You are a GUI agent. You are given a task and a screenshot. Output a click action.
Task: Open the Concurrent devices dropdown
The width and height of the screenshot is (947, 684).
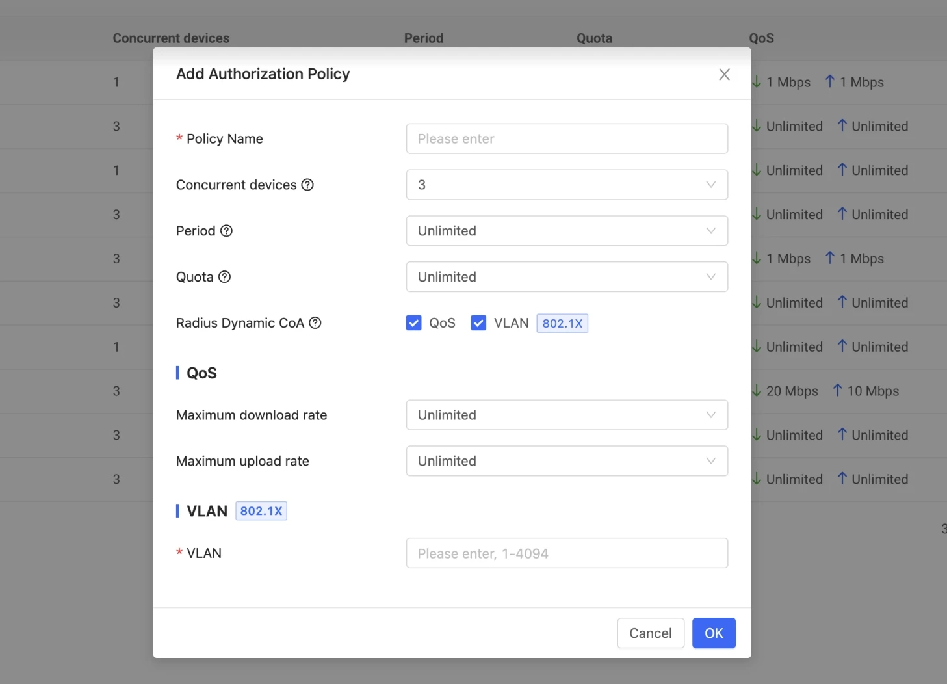pos(566,185)
